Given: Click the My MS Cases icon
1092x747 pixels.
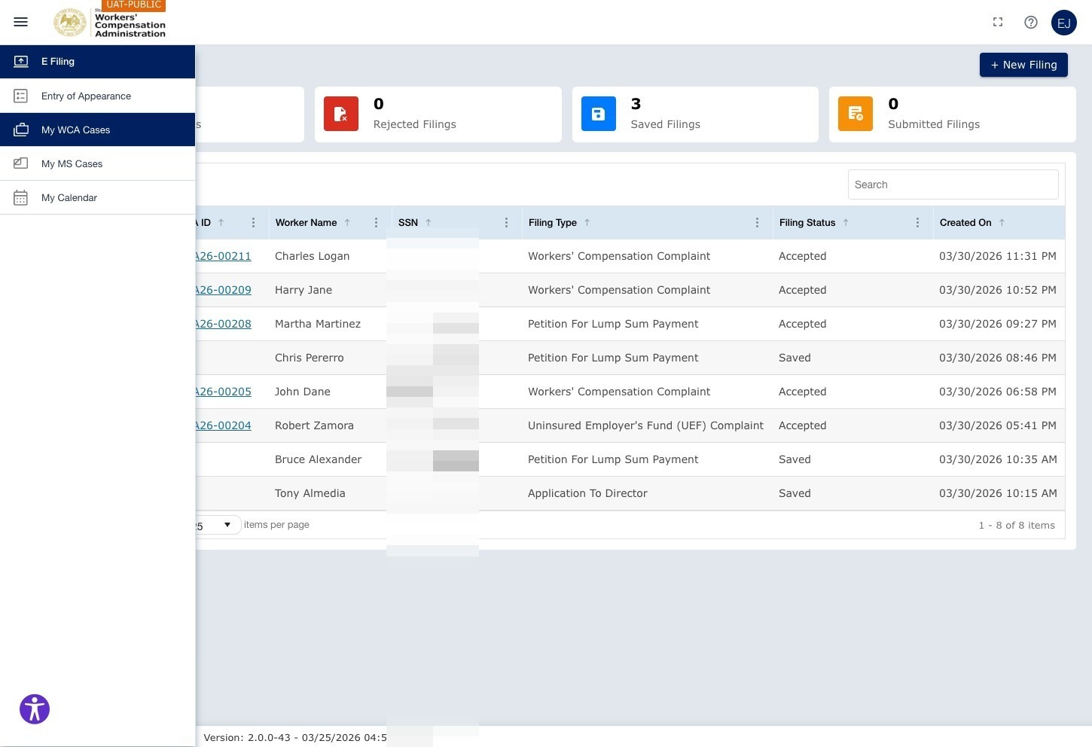Looking at the screenshot, I should tap(21, 163).
